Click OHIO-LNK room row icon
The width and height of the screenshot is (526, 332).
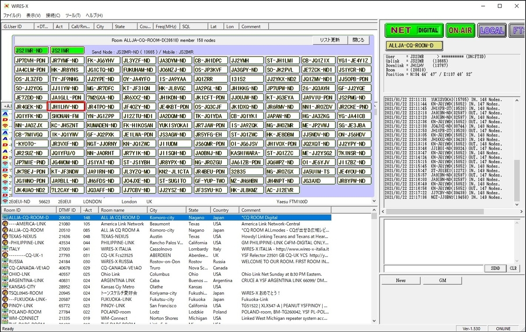5,274
